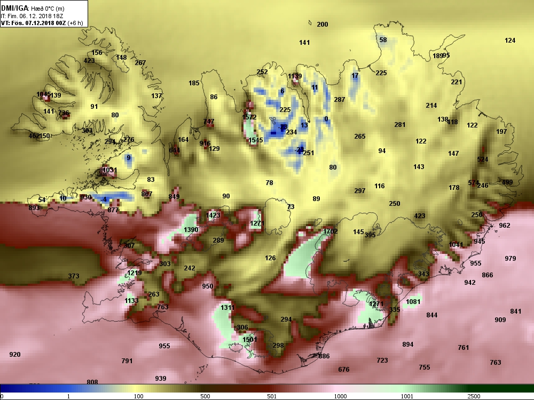Click the map value '524' in the east
Image resolution: width=534 pixels, height=400 pixels.
click(483, 159)
